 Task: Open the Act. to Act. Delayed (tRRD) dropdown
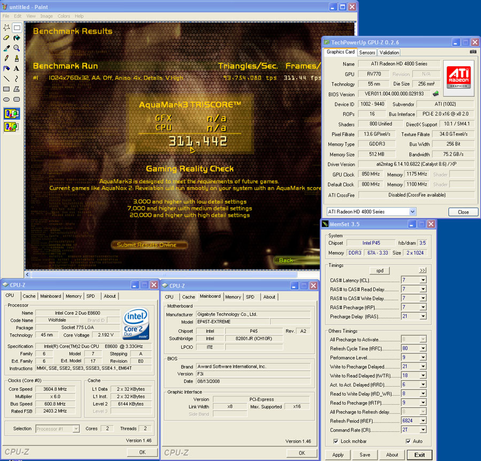(423, 385)
